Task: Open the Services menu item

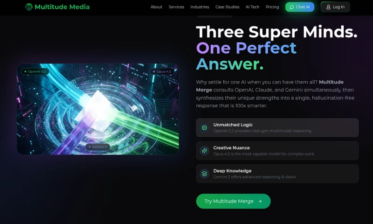Action: (x=176, y=7)
